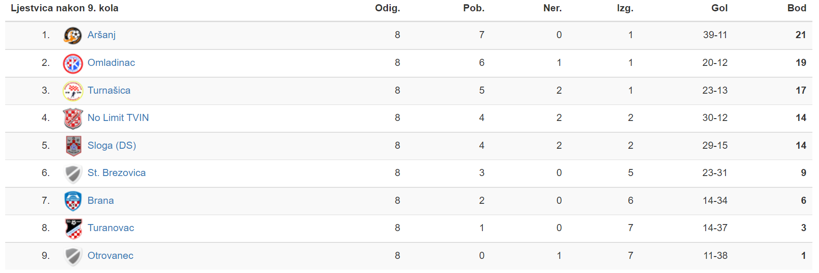Open the Aršanj team link
819x273 pixels.
tap(101, 35)
